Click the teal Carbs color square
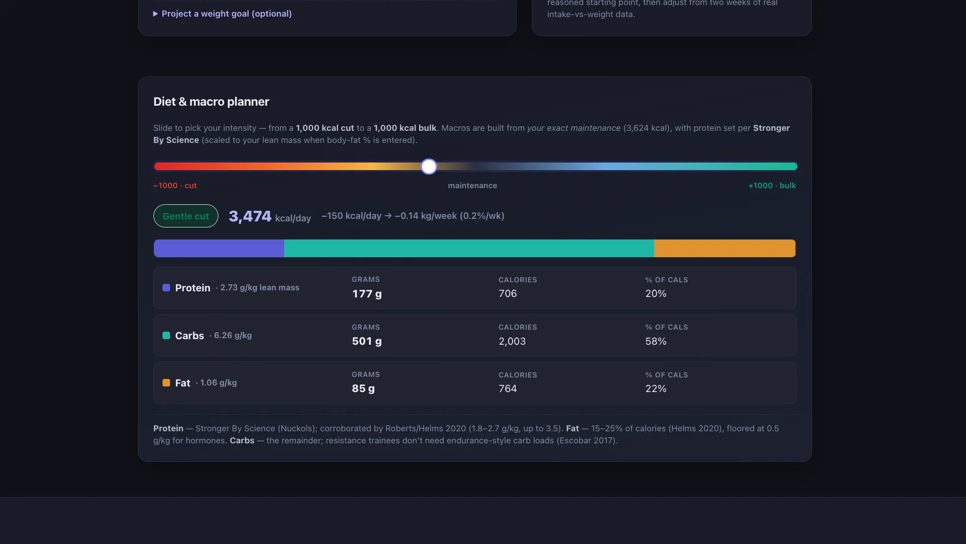Viewport: 966px width, 544px height. (166, 336)
